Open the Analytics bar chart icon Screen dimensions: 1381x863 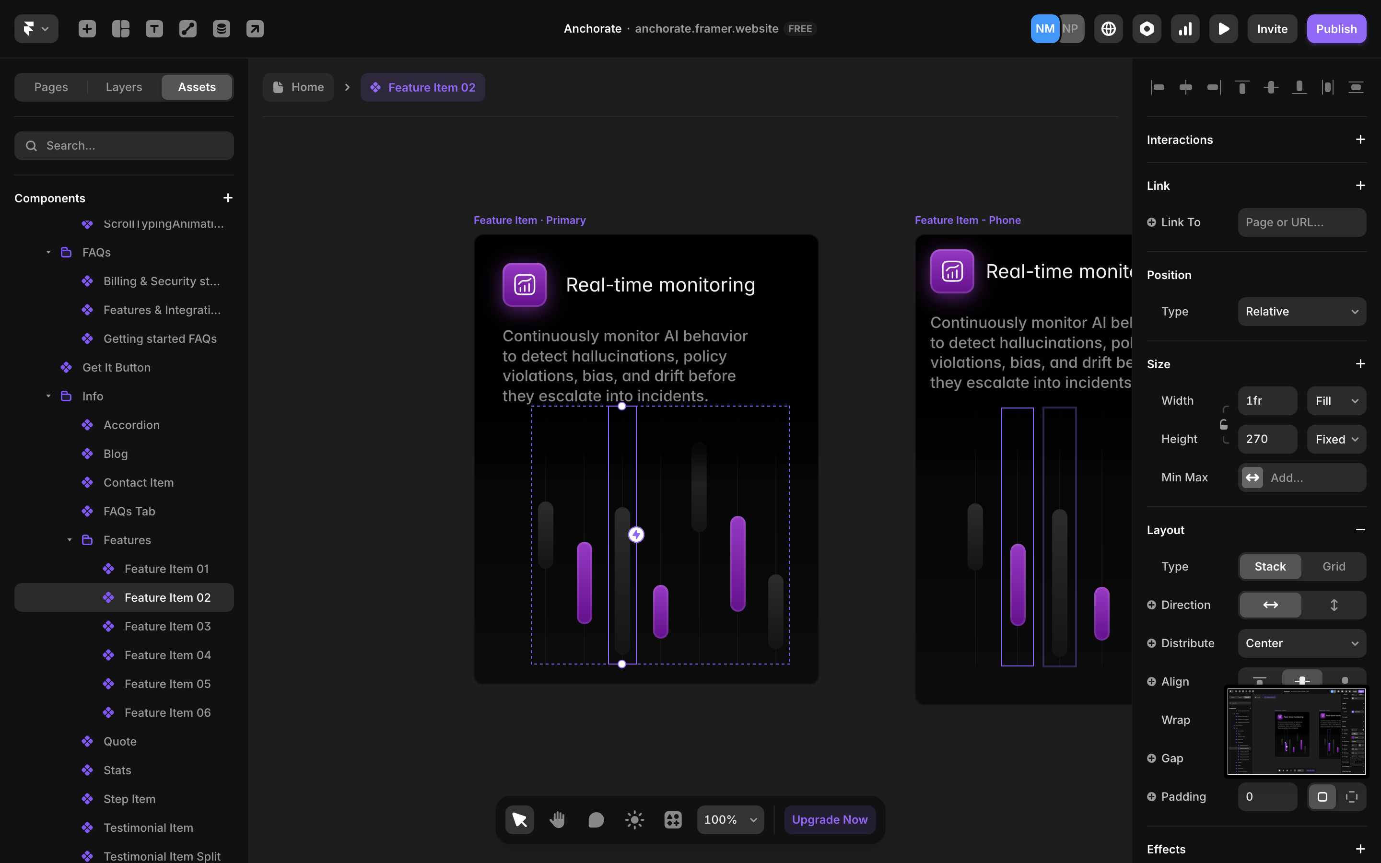[x=1185, y=29]
